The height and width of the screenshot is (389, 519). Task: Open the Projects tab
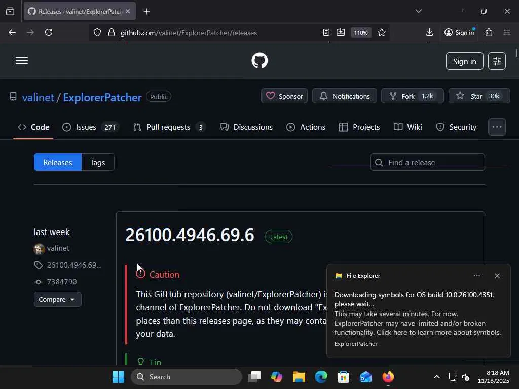[x=359, y=127]
